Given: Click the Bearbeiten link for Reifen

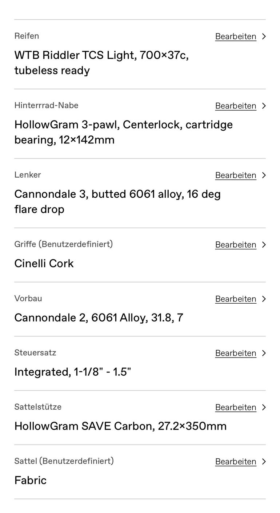Looking at the screenshot, I should [236, 36].
